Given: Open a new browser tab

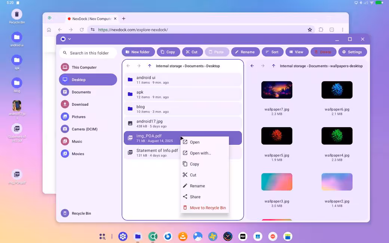Looking at the screenshot, I should [124, 19].
